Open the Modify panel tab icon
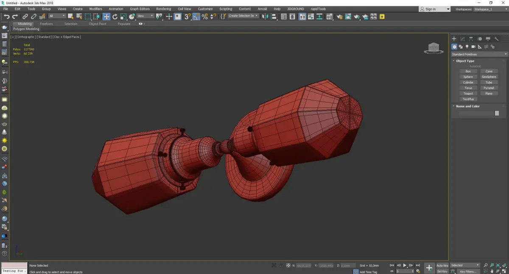The height and width of the screenshot is (274, 509). 462,39
